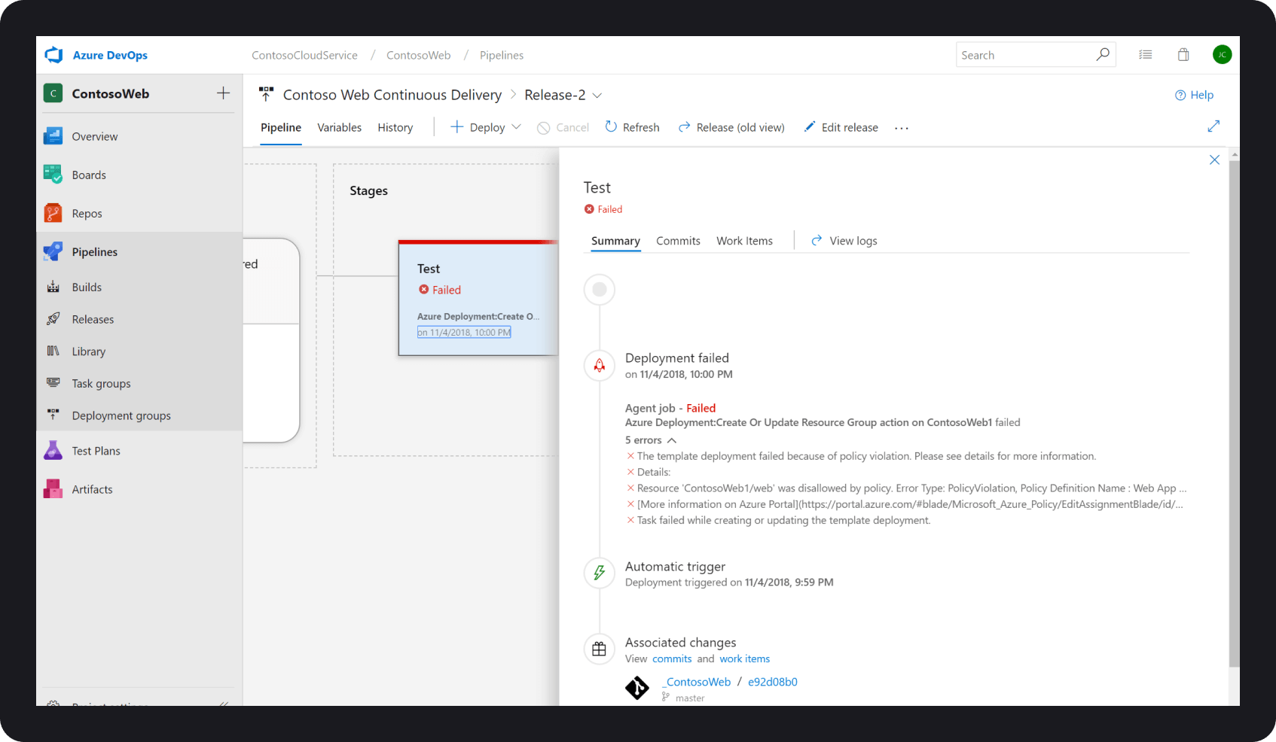Collapse the 5 errors list

[x=672, y=440]
